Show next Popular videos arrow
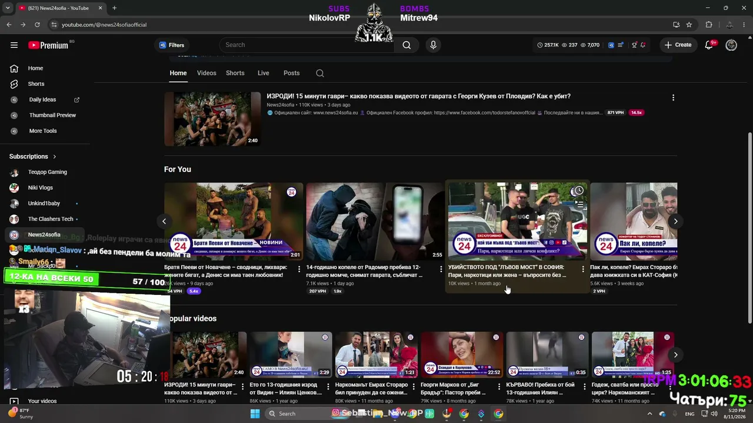The height and width of the screenshot is (423, 753). (x=675, y=355)
